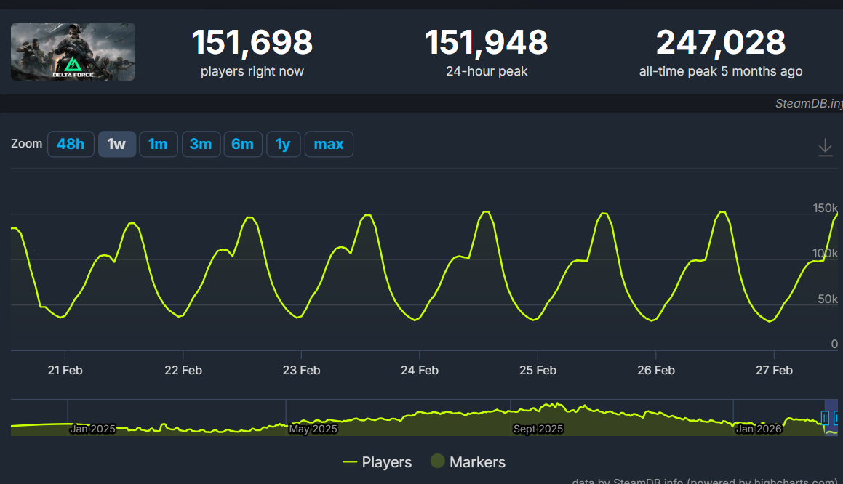Switch zoom to 1m
The height and width of the screenshot is (484, 843).
[x=158, y=144]
